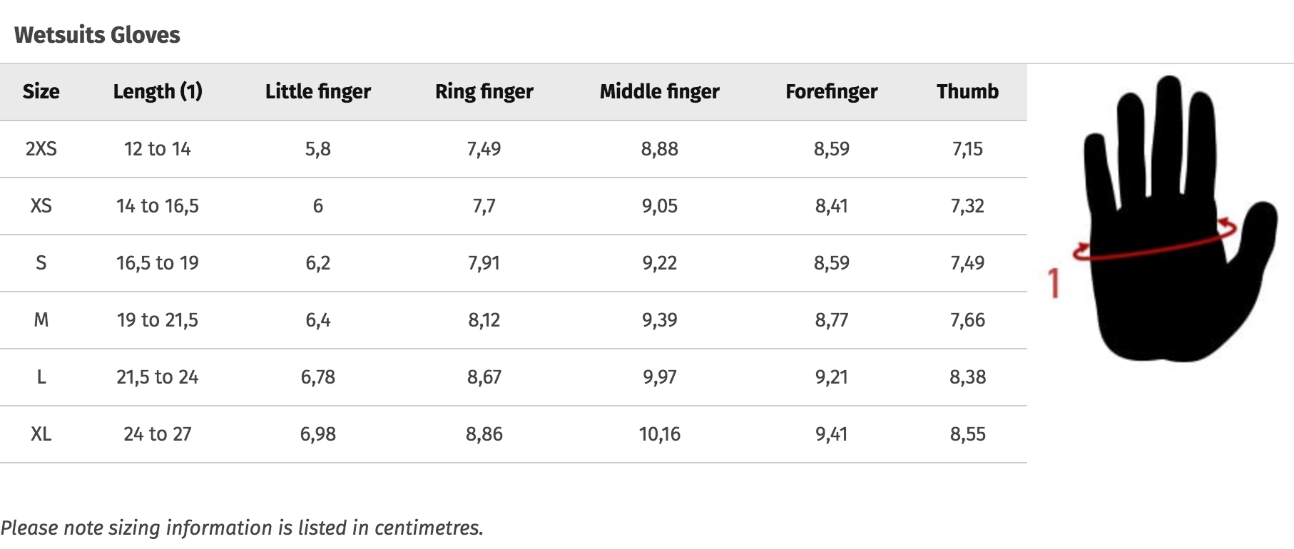Click the 16,5 to 19 length cell
This screenshot has width=1294, height=549.
click(x=158, y=263)
